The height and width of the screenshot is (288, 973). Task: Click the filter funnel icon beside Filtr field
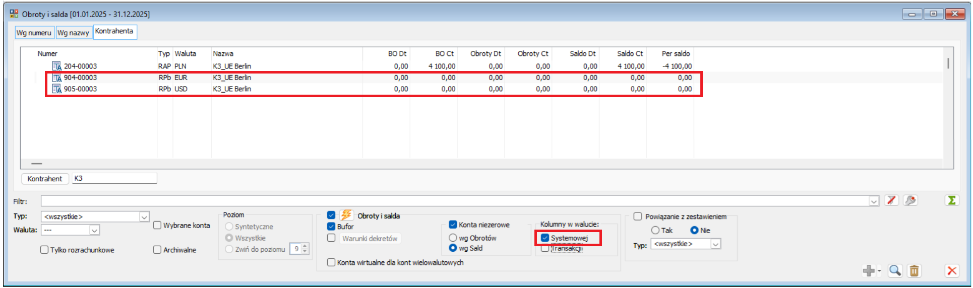(891, 200)
